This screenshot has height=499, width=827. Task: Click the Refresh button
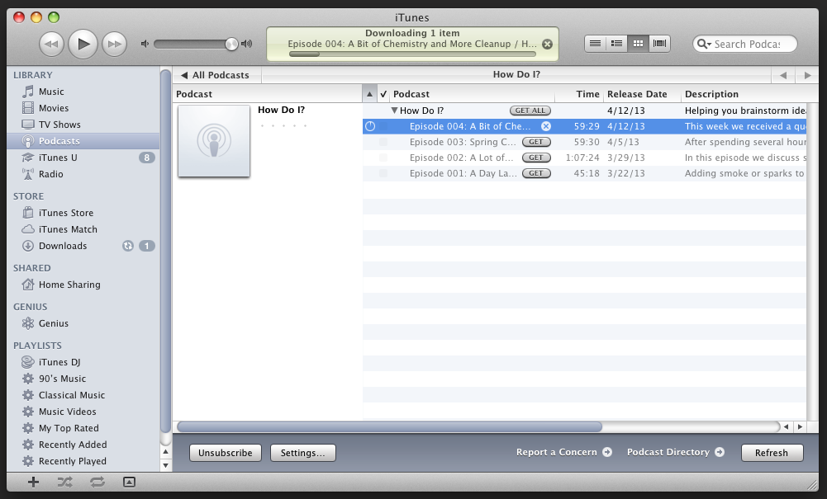tap(772, 453)
